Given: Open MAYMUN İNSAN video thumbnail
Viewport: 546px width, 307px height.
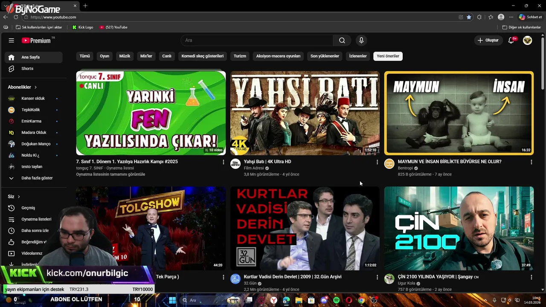Looking at the screenshot, I should coord(459,113).
